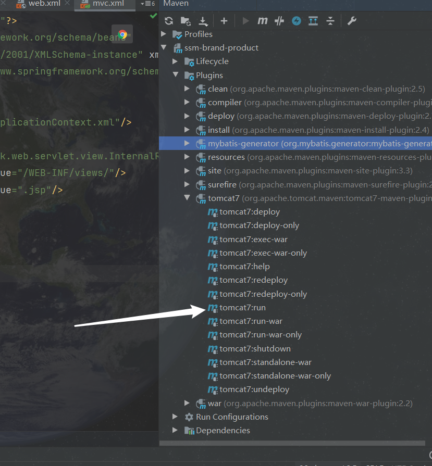Collapse the ssm-brand-product project node

coord(164,47)
